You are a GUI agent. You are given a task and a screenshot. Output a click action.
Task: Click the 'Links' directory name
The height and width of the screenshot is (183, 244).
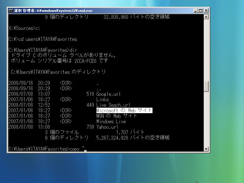point(102,99)
